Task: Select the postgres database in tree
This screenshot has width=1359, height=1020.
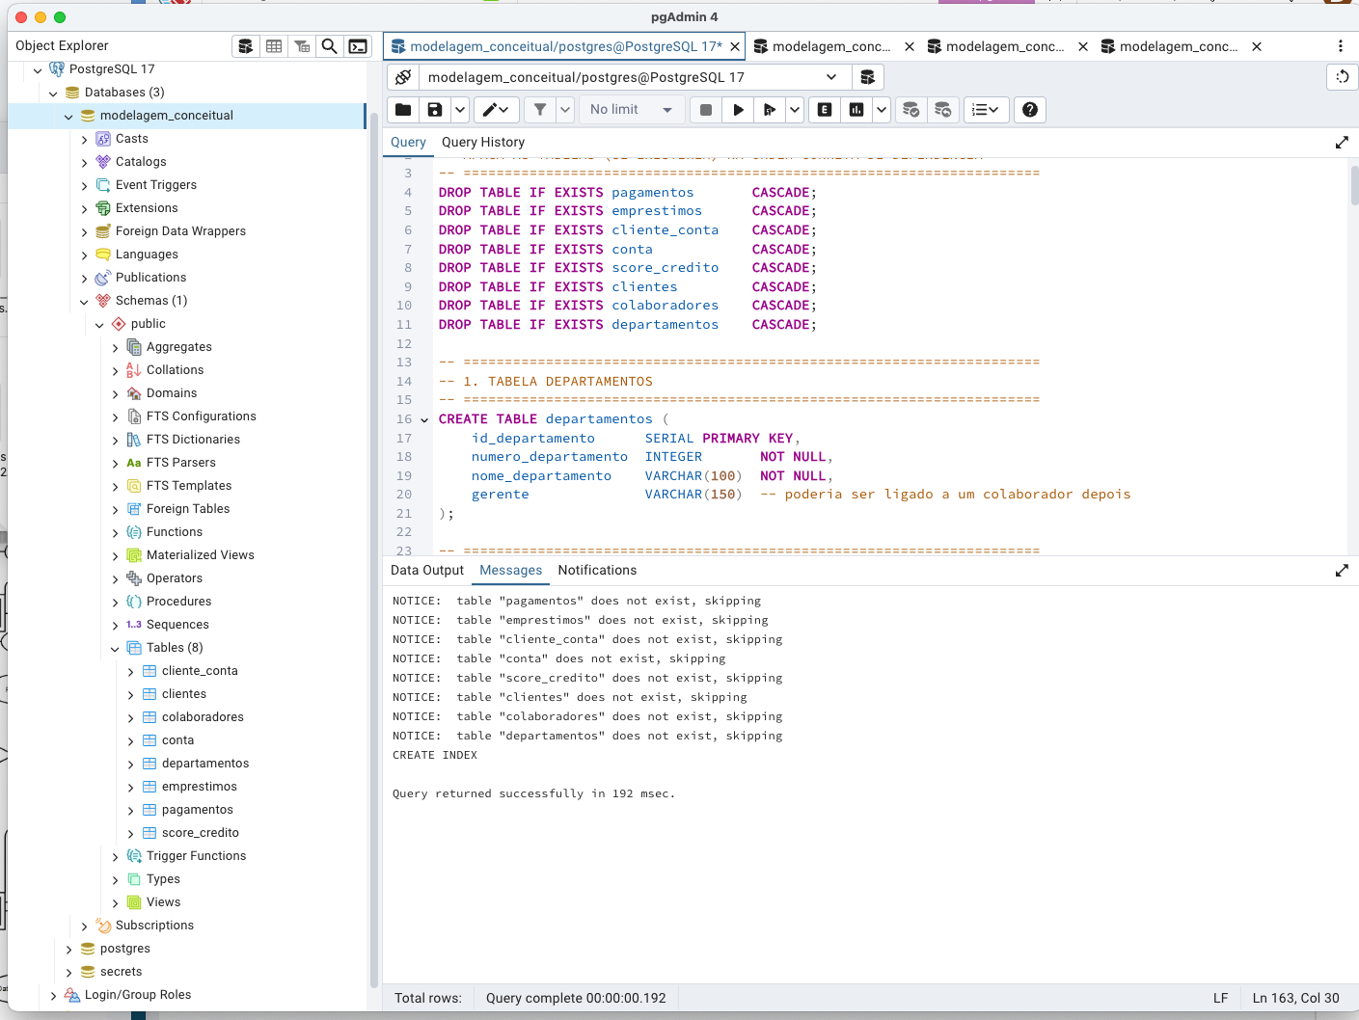Action: pos(125,949)
